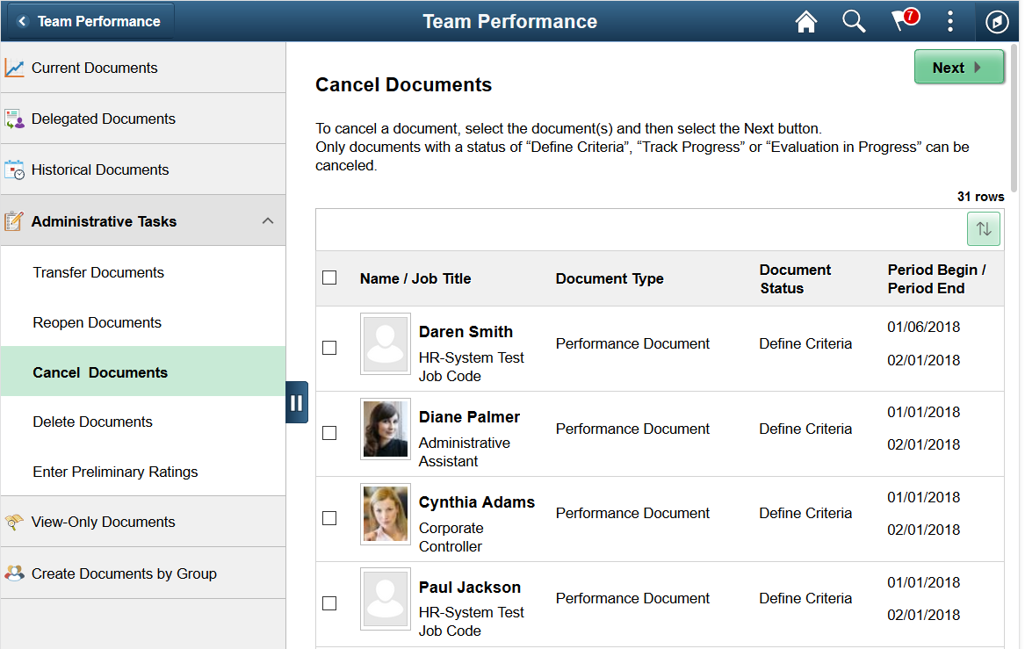Click the Create Documents by Group icon
The image size is (1025, 649).
14,573
